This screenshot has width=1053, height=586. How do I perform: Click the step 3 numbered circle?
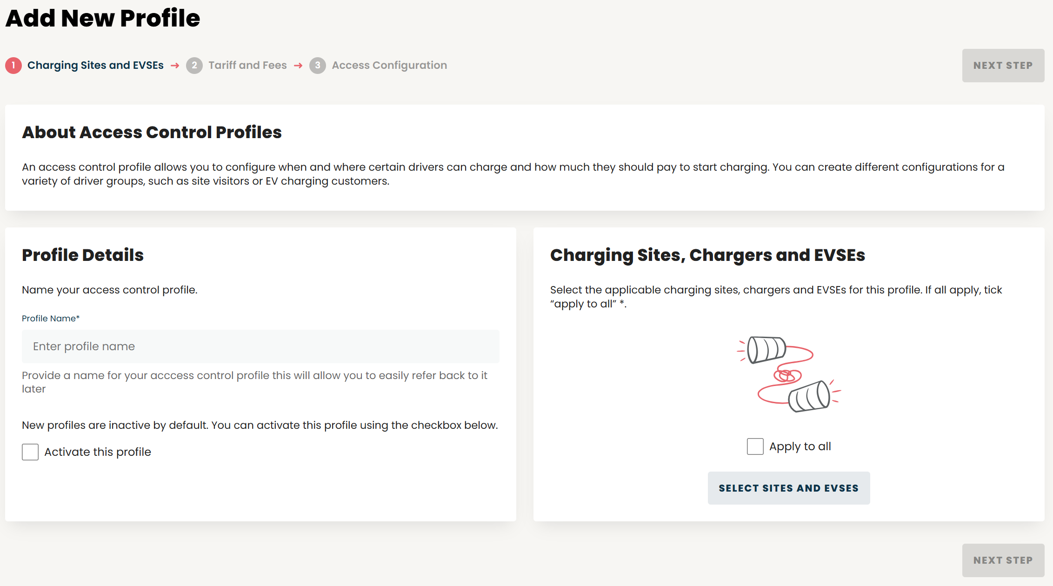pyautogui.click(x=318, y=65)
